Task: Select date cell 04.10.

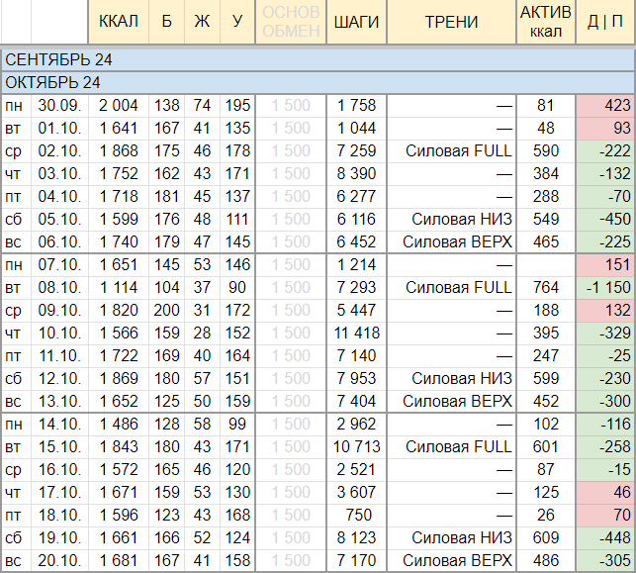Action: pyautogui.click(x=59, y=196)
